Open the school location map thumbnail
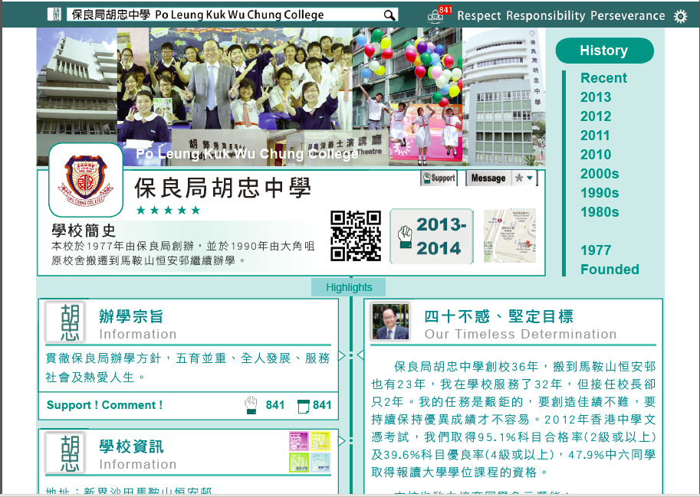Viewport: 700px width, 497px height. 510,236
